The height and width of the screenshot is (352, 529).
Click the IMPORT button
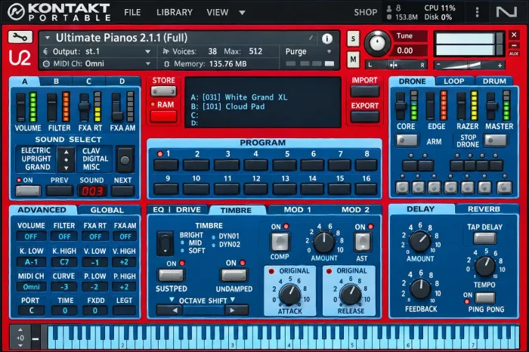tap(365, 91)
